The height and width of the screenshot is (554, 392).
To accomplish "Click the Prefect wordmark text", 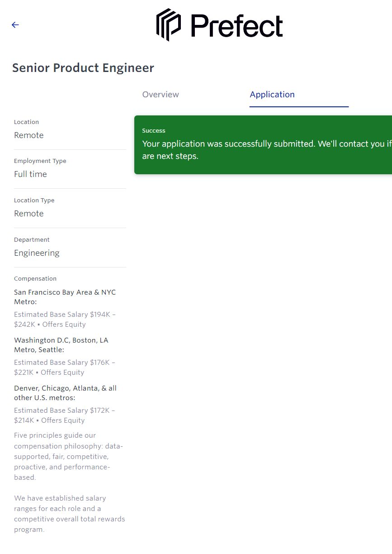I will click(236, 26).
